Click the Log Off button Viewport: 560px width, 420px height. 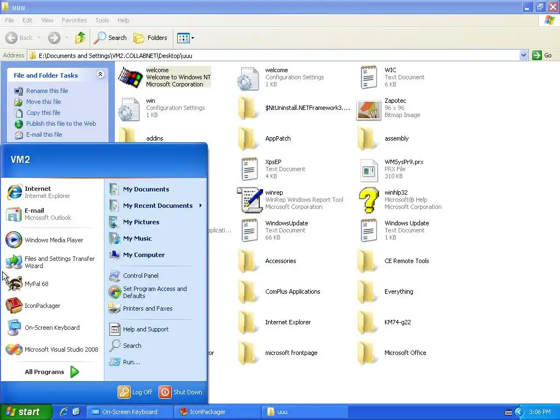point(135,392)
